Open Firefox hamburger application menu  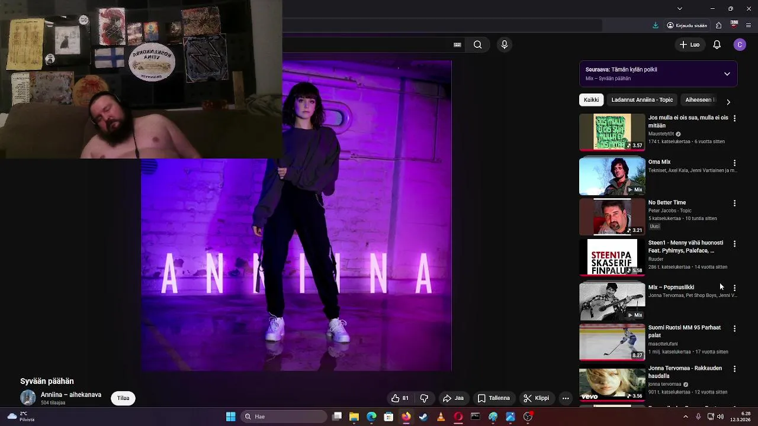(x=749, y=25)
